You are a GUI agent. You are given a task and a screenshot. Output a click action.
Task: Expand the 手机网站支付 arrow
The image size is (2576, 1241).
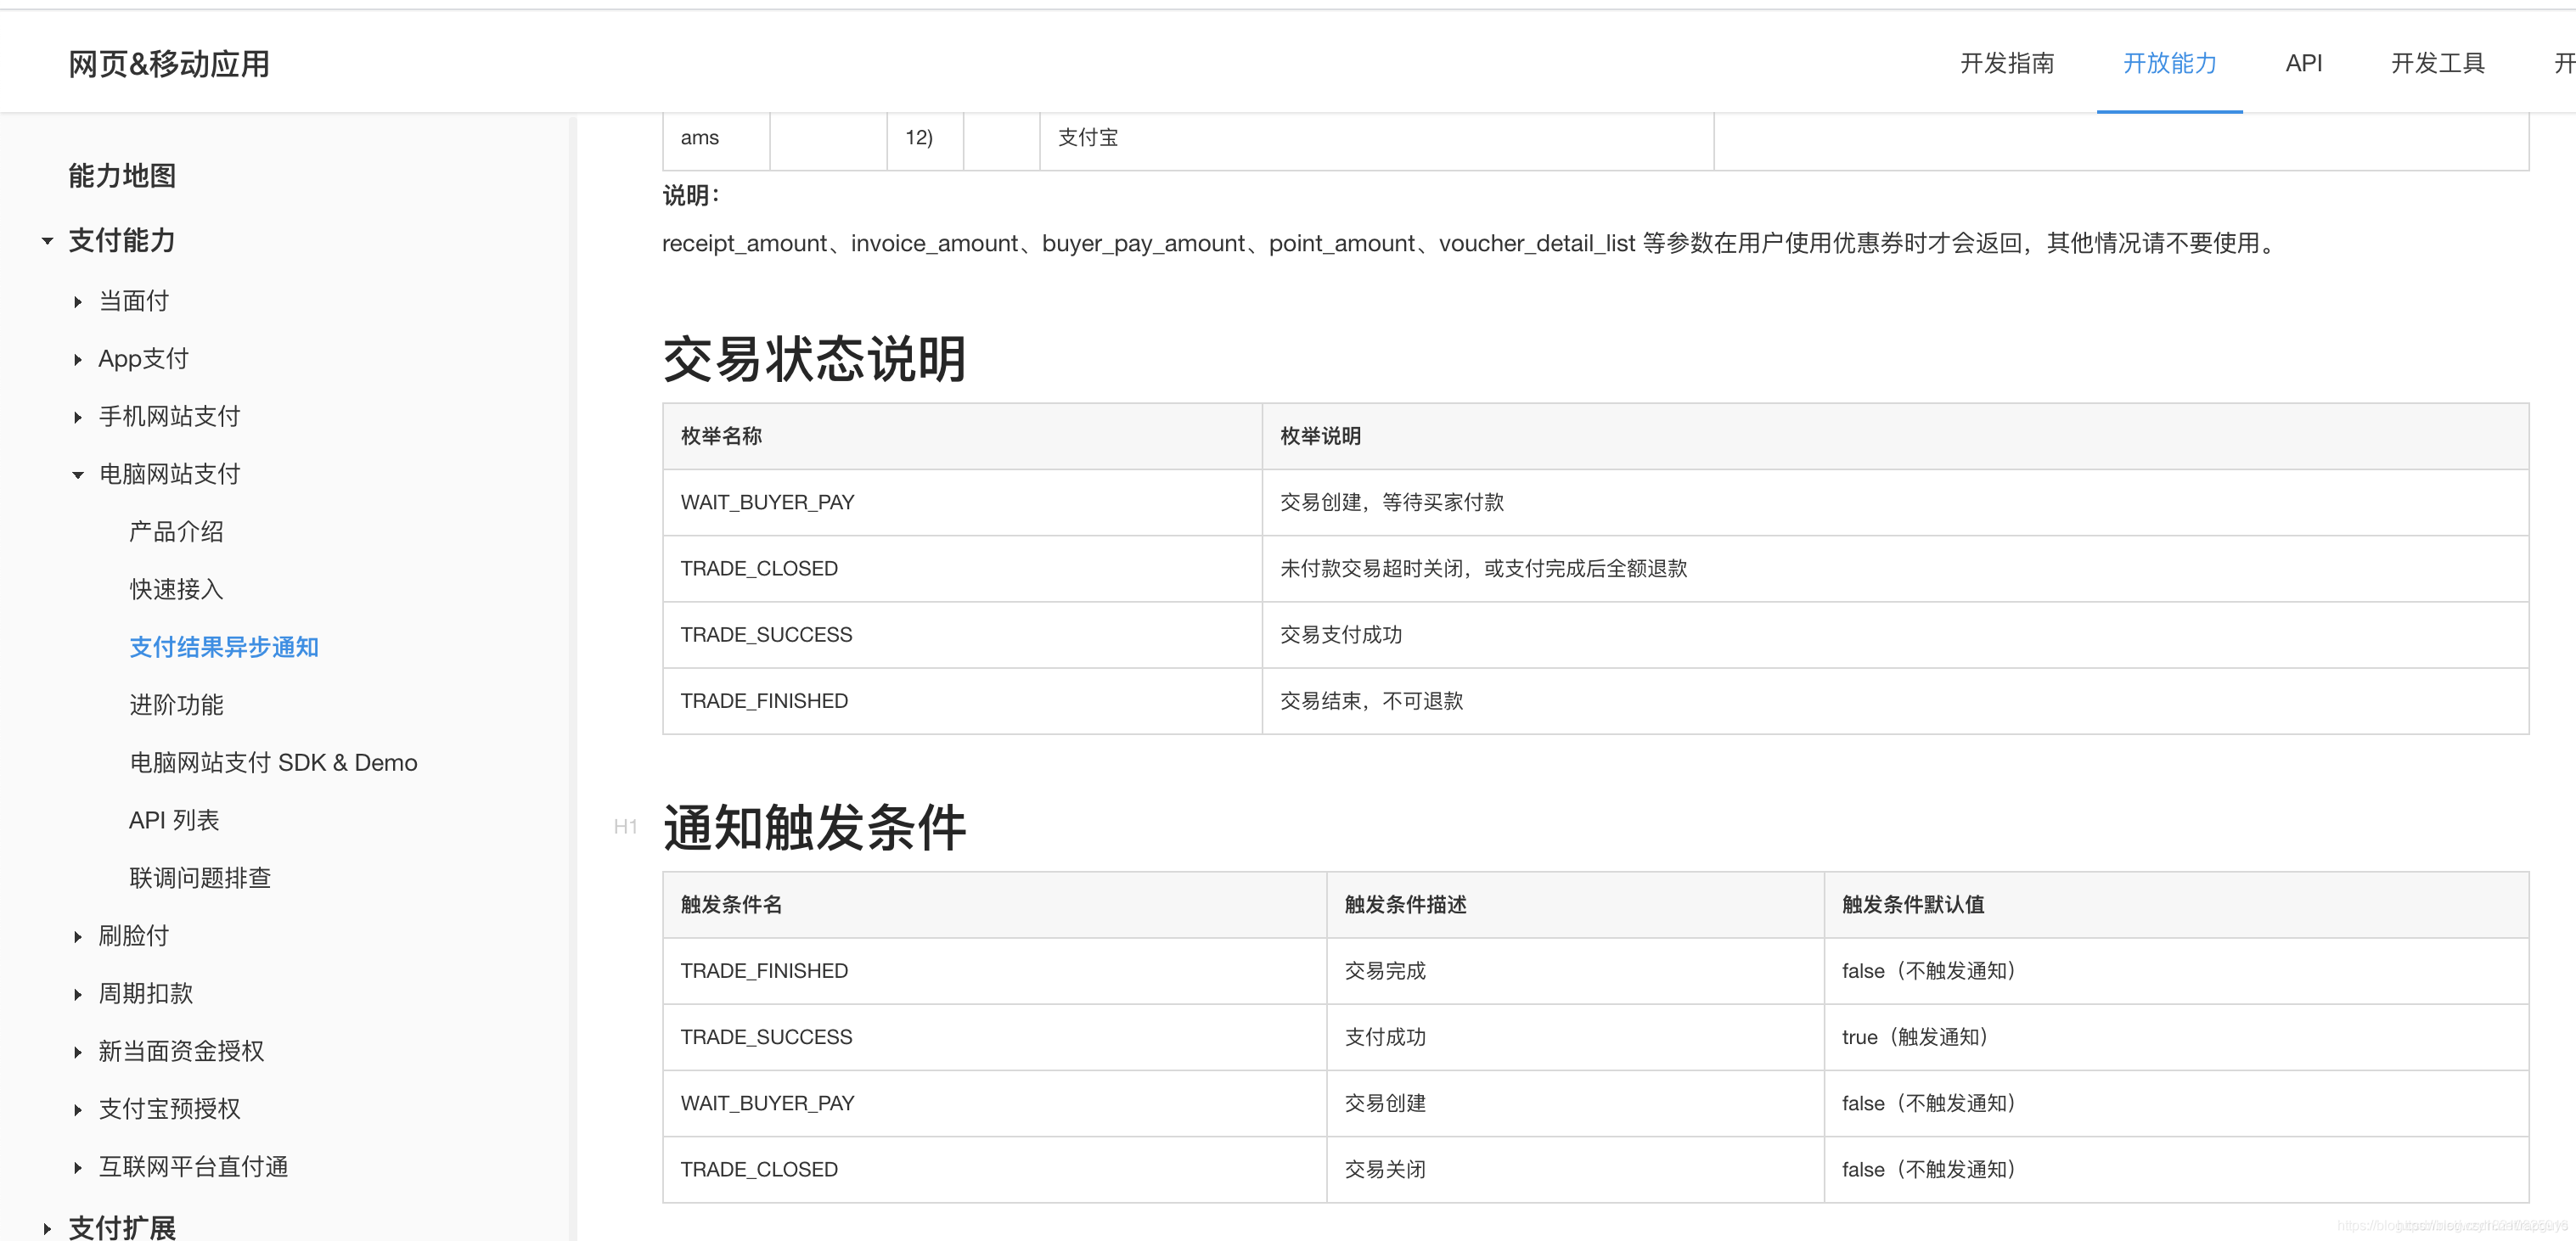[x=78, y=417]
